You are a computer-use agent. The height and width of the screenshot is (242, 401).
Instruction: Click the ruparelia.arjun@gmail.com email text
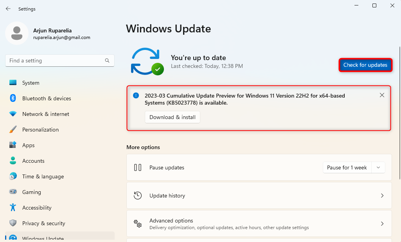(x=62, y=37)
